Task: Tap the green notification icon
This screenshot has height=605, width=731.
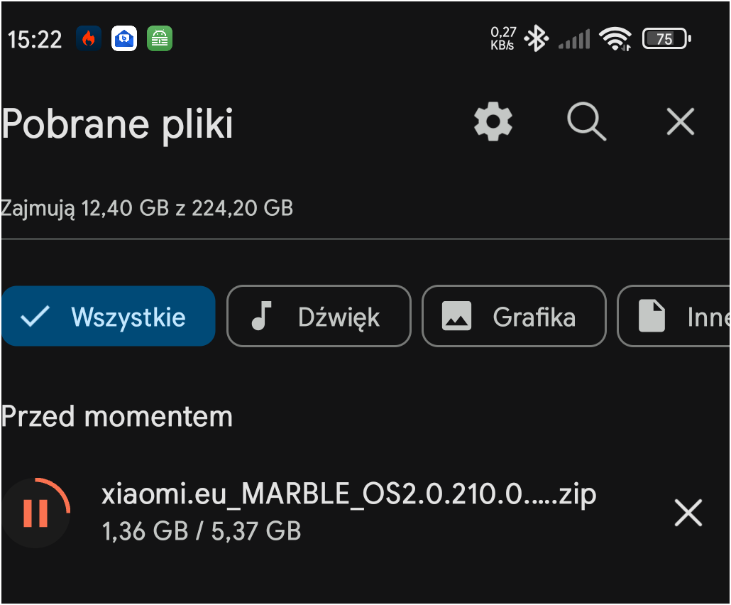Action: pyautogui.click(x=160, y=38)
